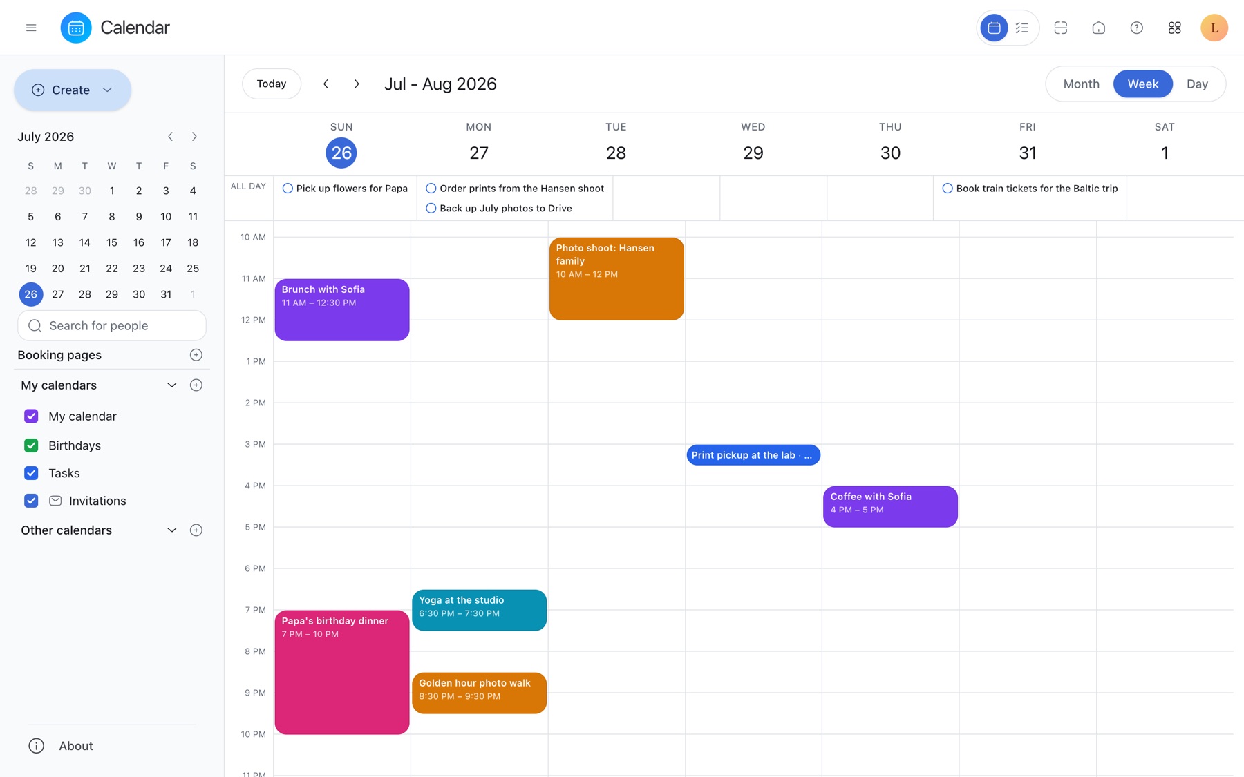Open the Create dropdown arrow
1244x777 pixels.
pos(107,90)
